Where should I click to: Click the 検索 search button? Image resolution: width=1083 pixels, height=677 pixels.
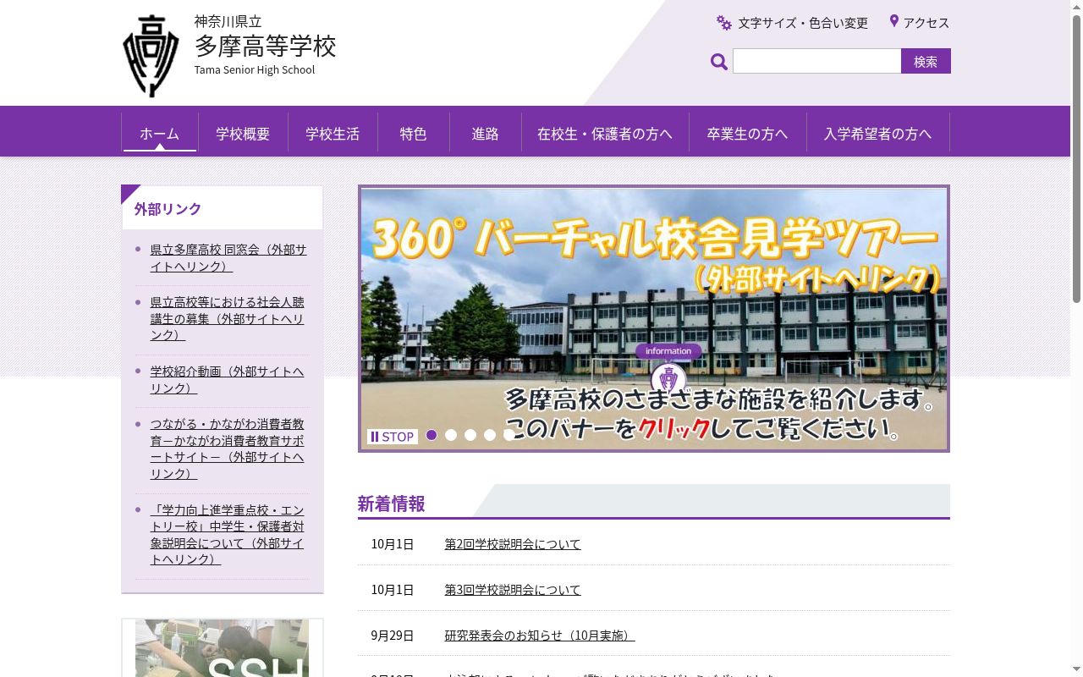click(926, 61)
